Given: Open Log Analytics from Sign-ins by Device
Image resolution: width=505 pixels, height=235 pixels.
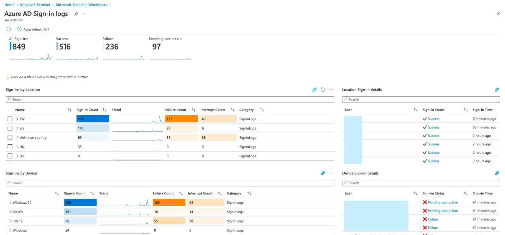Looking at the screenshot, I should coord(323,173).
